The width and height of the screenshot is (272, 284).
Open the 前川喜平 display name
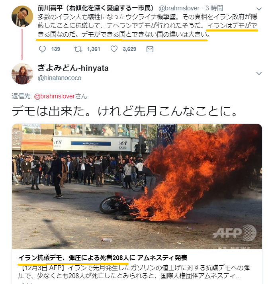pos(96,8)
